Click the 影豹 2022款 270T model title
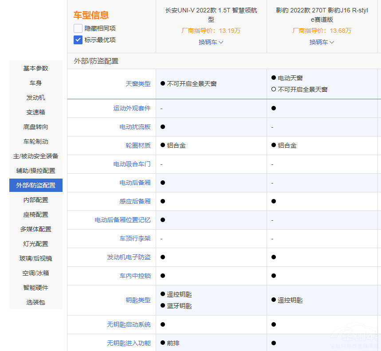 [322, 15]
